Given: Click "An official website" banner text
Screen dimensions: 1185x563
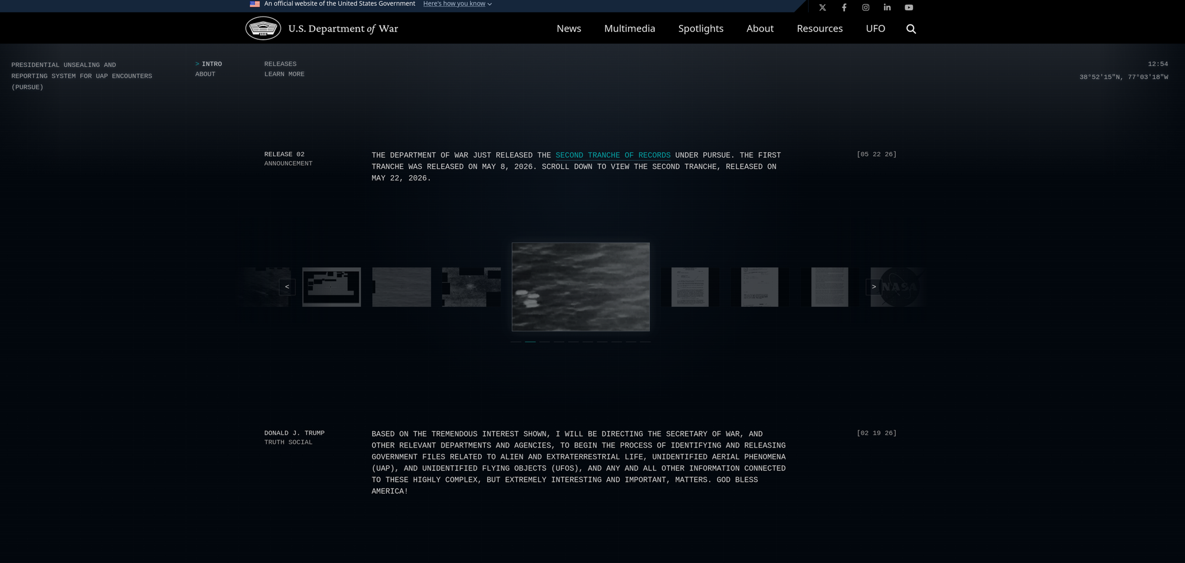Looking at the screenshot, I should pyautogui.click(x=340, y=4).
